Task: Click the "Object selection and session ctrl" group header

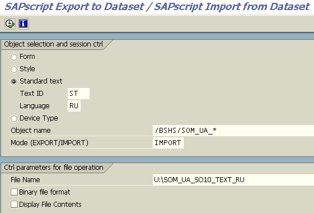Action: (x=54, y=44)
